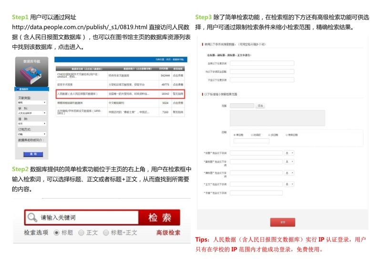
Task: Open the 且 dropdown in 正文 row
Action: tap(289, 184)
